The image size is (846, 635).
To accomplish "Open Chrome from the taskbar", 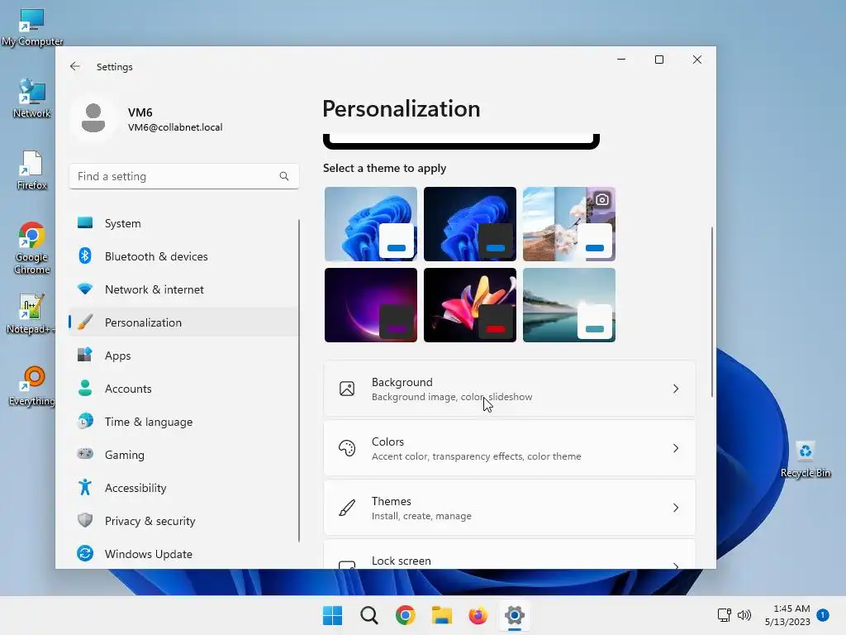I will click(x=405, y=615).
